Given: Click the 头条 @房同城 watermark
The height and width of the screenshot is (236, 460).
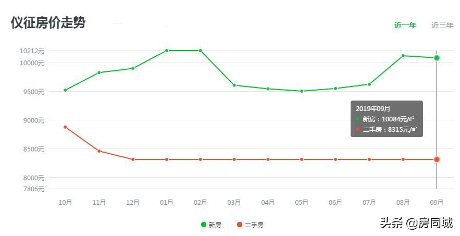Looking at the screenshot, I should click(x=416, y=223).
